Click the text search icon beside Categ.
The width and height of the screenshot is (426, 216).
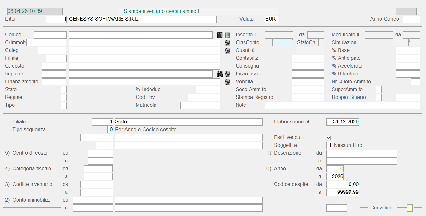pyautogui.click(x=228, y=50)
